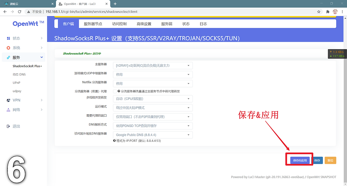This screenshot has width=347, height=186.
Task: Click the VPN globe icon in sidebar
Action: point(8,100)
